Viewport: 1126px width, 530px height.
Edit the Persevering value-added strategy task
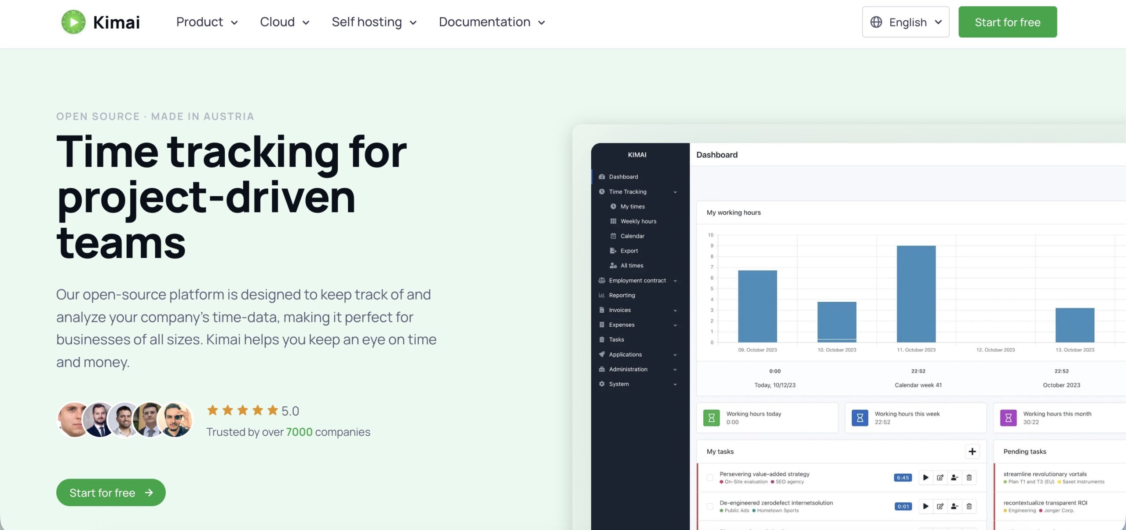tap(940, 478)
